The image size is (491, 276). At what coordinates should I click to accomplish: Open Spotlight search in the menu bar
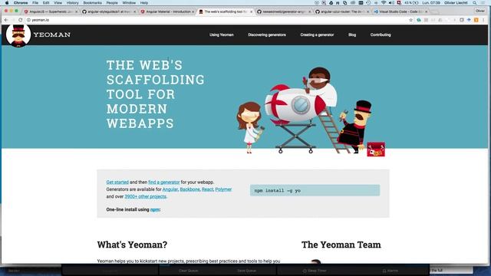(x=475, y=2)
